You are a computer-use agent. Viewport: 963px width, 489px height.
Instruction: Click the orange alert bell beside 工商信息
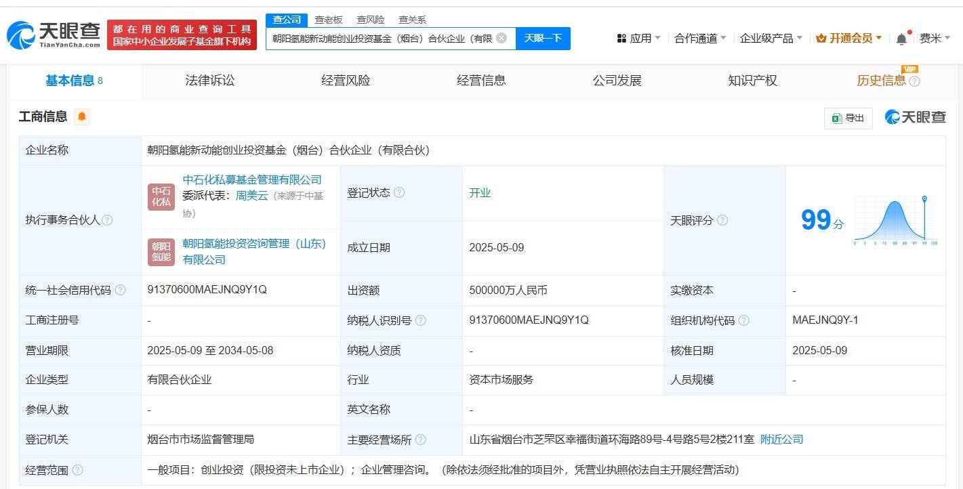(82, 116)
